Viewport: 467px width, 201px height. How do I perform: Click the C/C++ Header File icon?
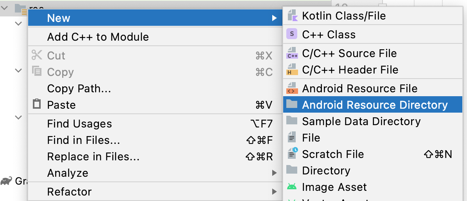pos(292,70)
